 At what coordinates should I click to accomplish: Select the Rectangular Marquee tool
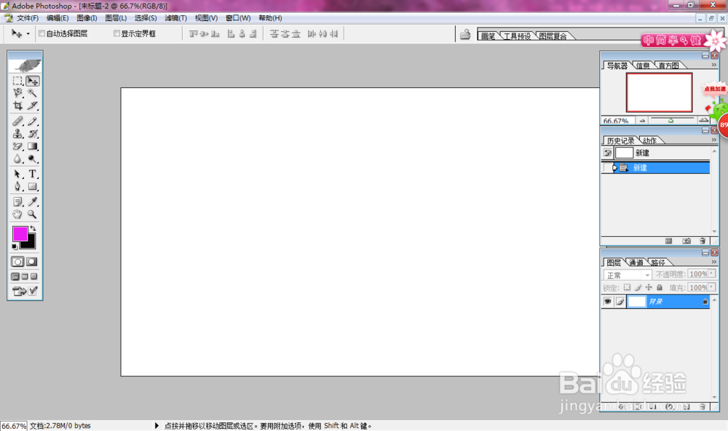click(x=17, y=81)
